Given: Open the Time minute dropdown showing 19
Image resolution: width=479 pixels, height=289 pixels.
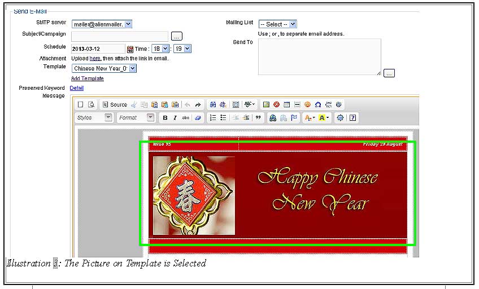Looking at the screenshot, I should (x=182, y=49).
